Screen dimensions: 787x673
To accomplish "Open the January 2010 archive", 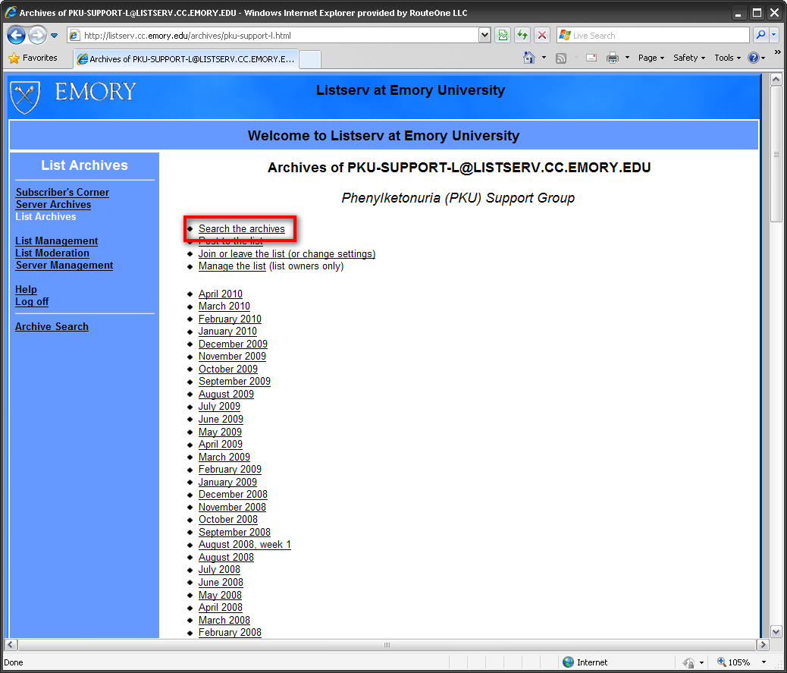I will click(227, 332).
